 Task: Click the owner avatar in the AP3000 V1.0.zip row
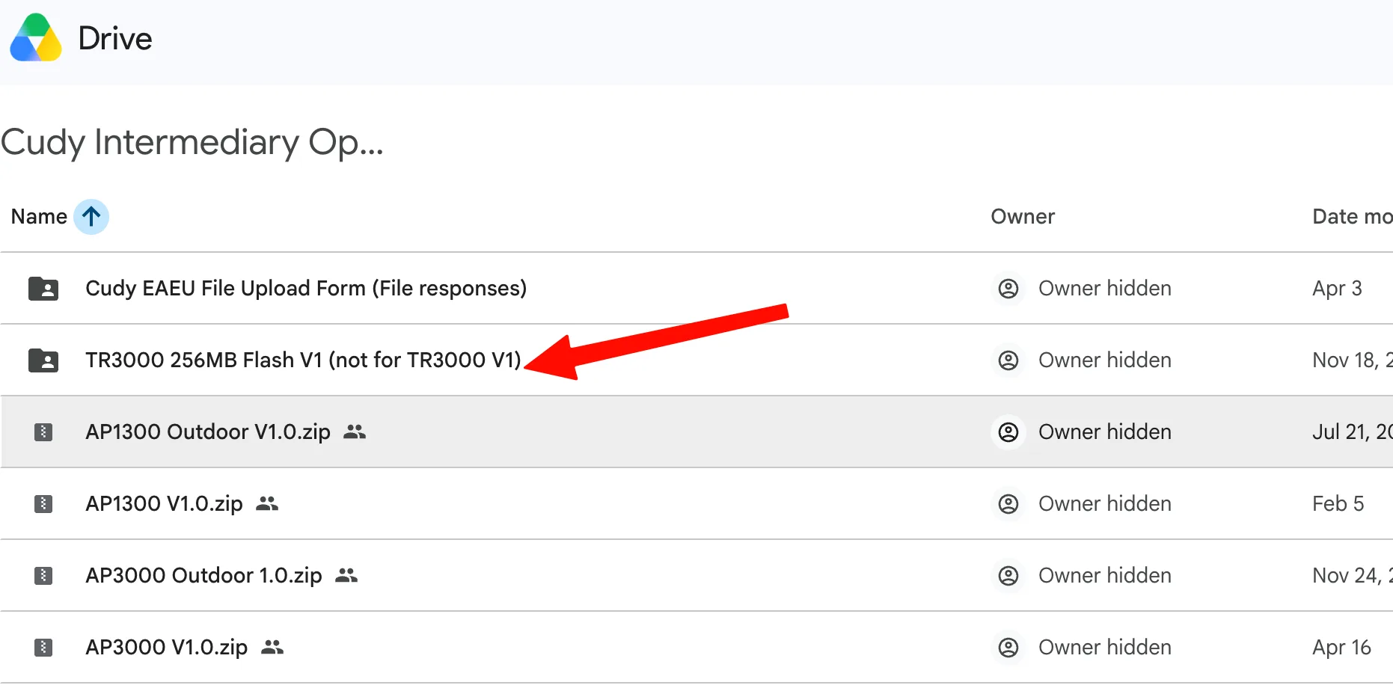1008,648
